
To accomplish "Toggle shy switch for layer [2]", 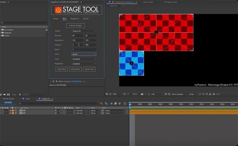I will [56, 110].
